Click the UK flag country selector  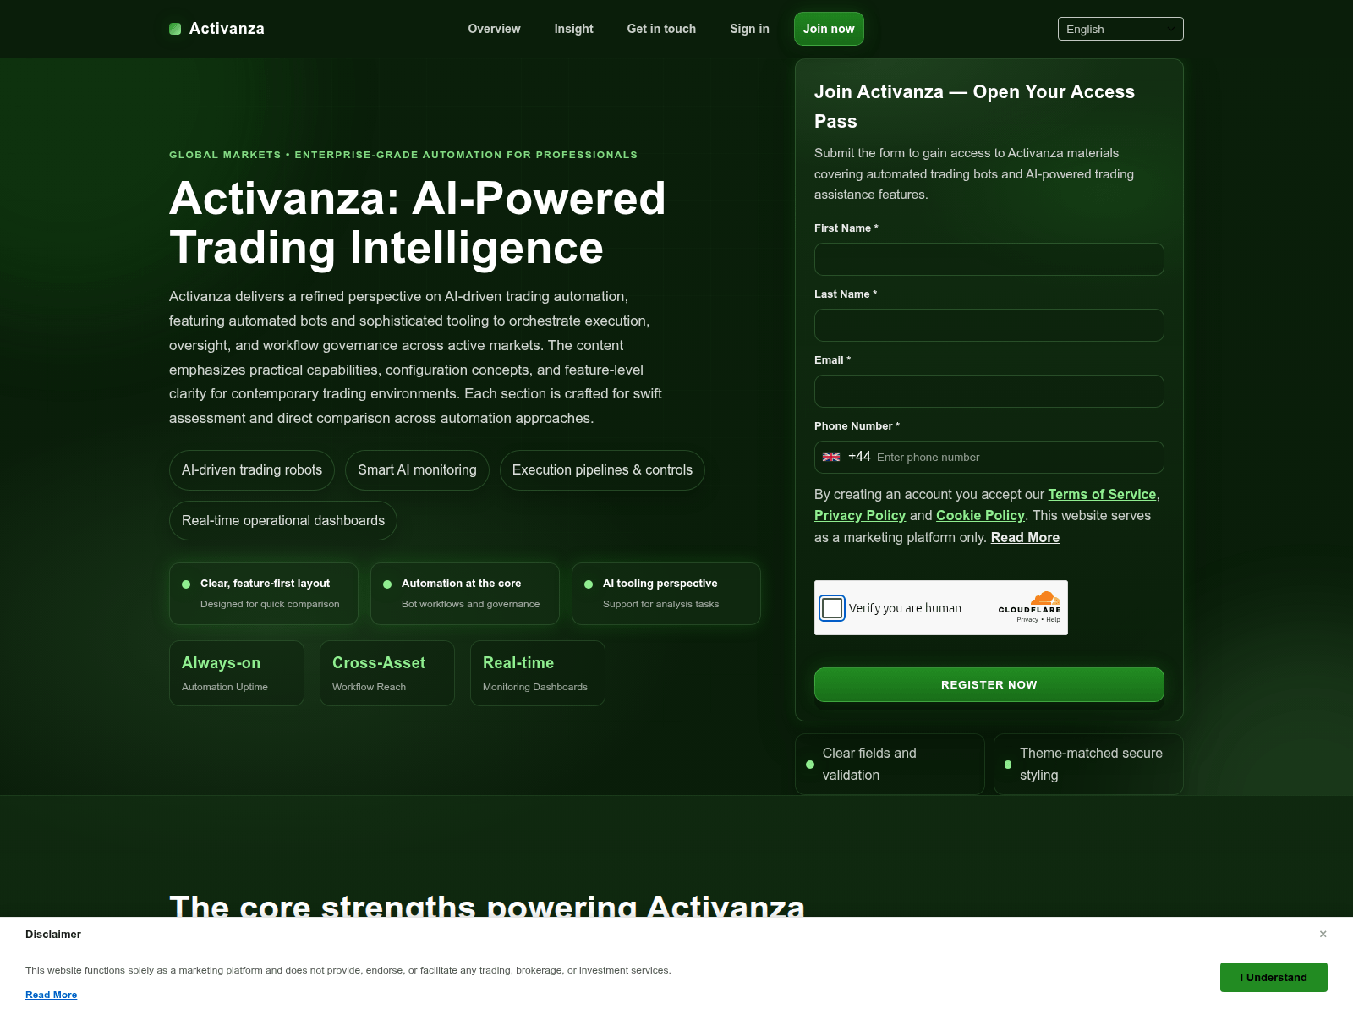pos(831,457)
